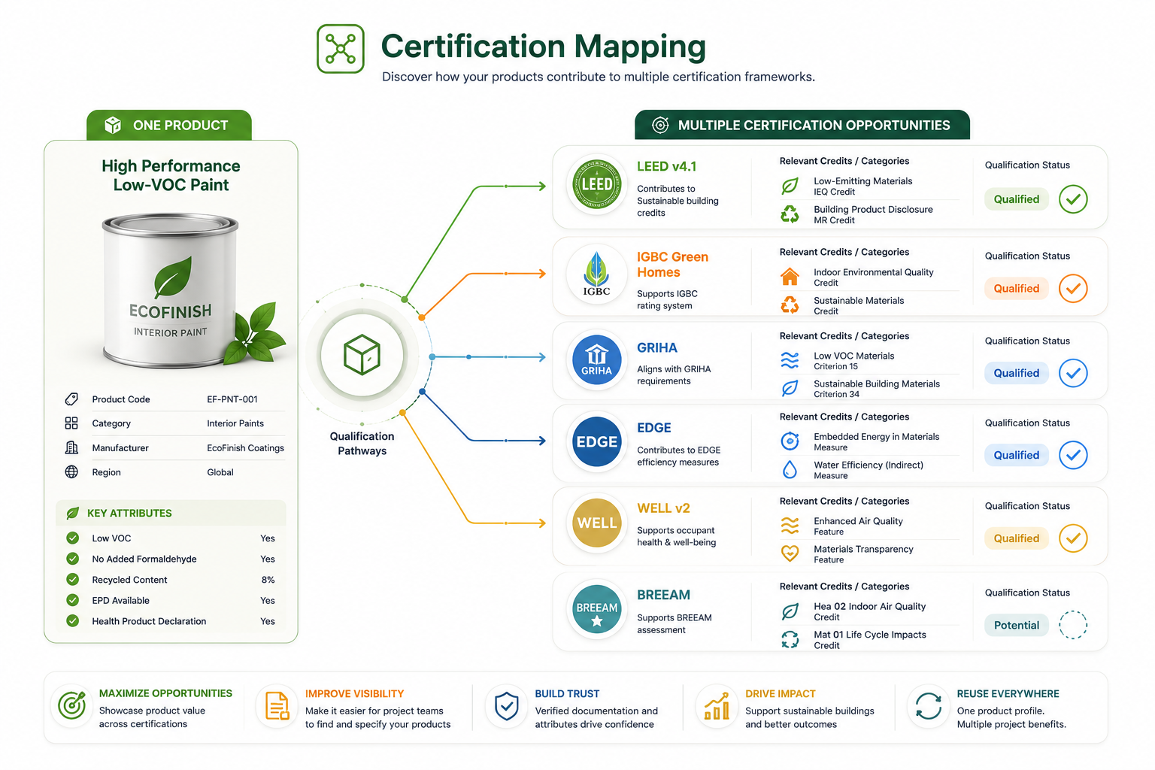Click the IGBC Qualified status badge
This screenshot has height=770, width=1155.
click(x=1017, y=289)
